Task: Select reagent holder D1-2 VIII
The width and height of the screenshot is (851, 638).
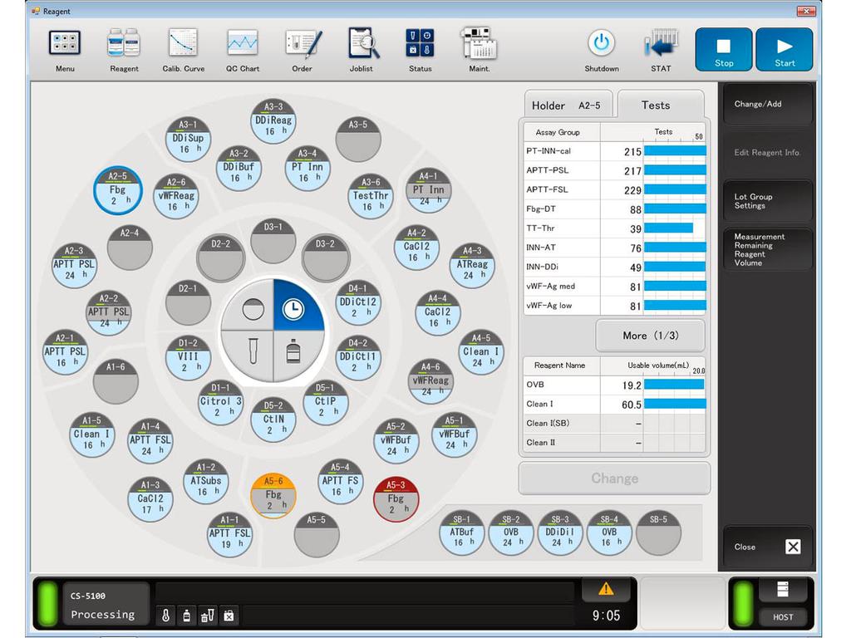Action: (x=188, y=357)
